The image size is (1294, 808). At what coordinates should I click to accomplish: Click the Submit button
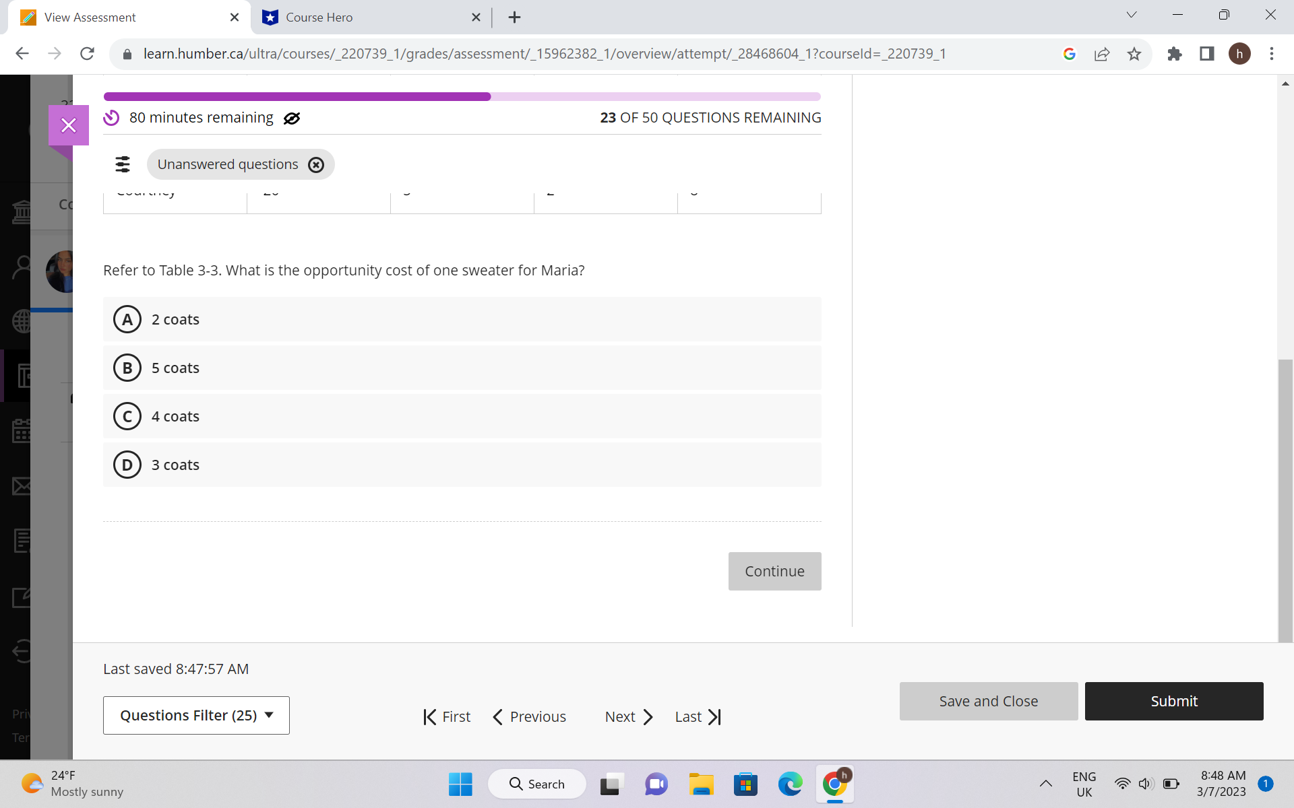pos(1173,701)
